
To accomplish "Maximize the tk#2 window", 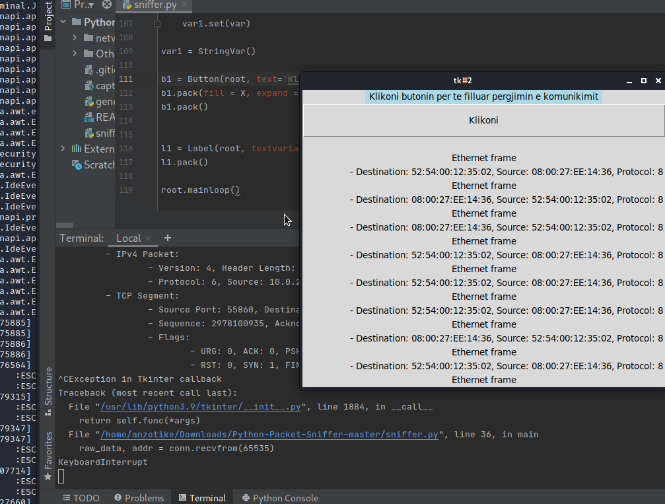I will tap(644, 81).
